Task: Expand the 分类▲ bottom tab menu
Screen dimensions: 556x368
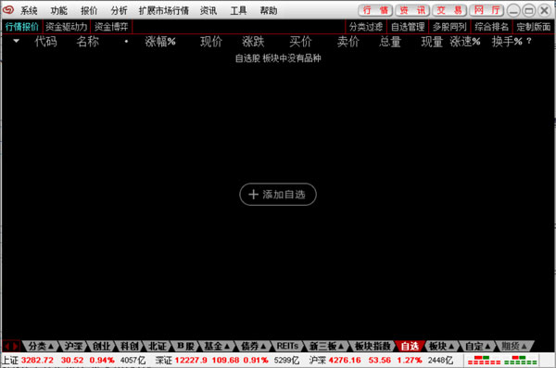Action: tap(40, 346)
